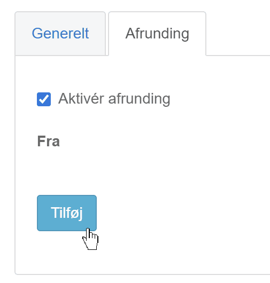The width and height of the screenshot is (270, 283).
Task: Click the Tilføj button text
Action: 67,213
